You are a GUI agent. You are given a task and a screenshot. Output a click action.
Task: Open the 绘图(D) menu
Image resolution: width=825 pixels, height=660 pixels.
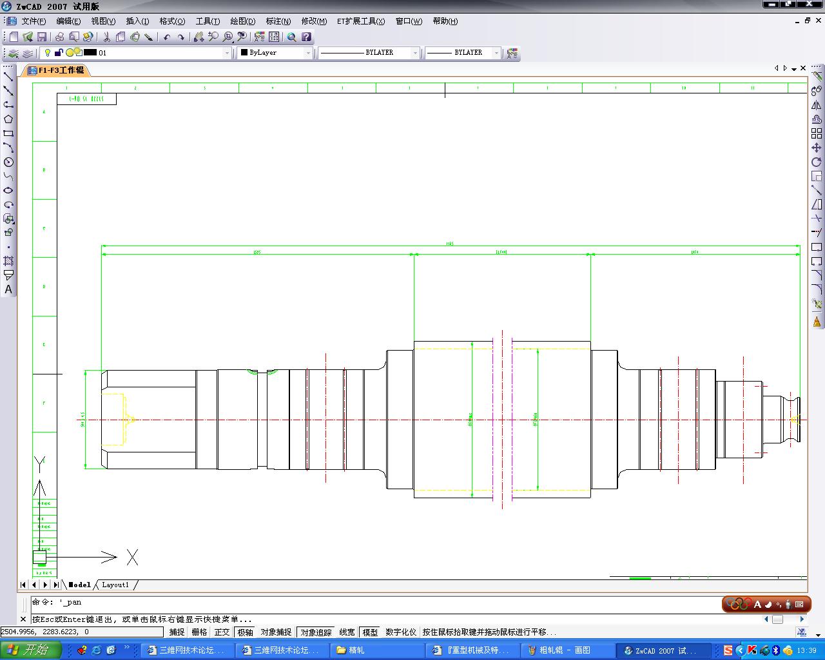pyautogui.click(x=242, y=21)
